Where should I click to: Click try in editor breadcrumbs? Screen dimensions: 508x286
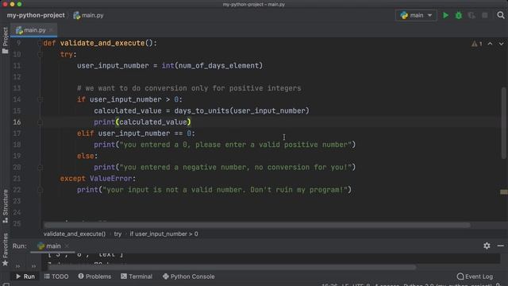(x=117, y=234)
